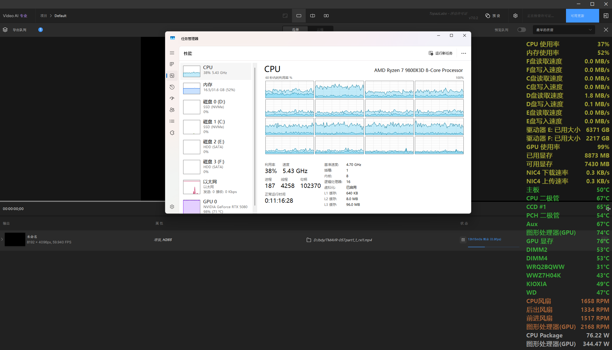This screenshot has height=350, width=612.
Task: Select the CPU performance entry
Action: click(x=216, y=71)
